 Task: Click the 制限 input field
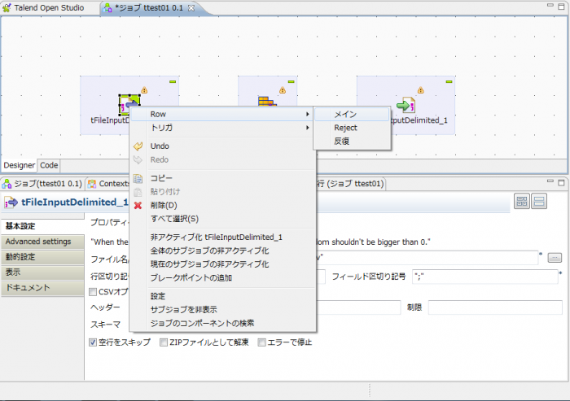coord(495,307)
